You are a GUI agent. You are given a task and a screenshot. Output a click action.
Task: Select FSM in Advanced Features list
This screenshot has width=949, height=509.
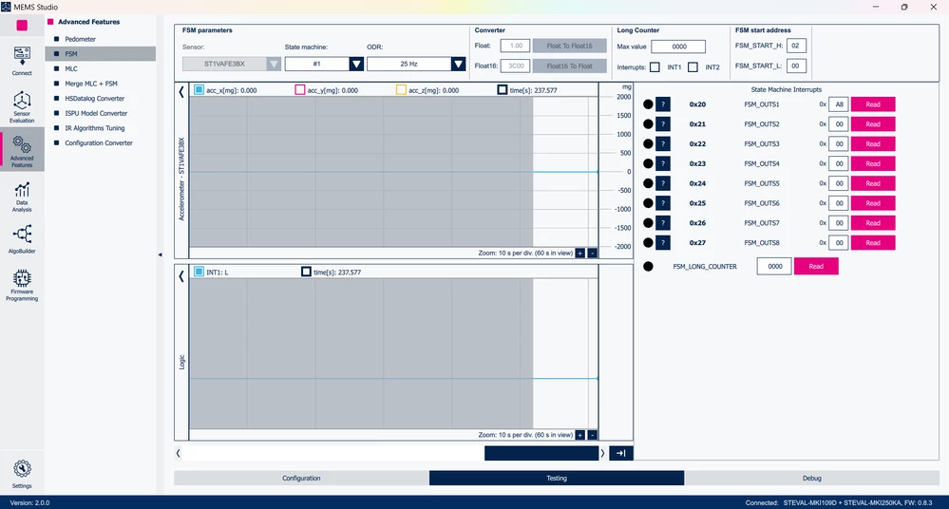(101, 54)
